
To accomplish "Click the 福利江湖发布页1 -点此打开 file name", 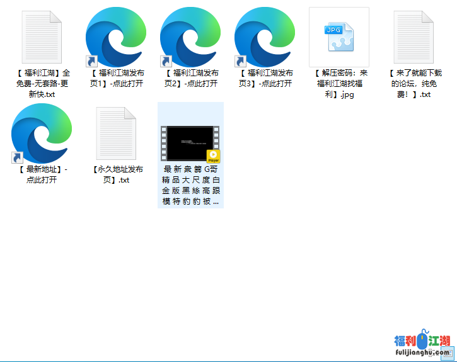I will pyautogui.click(x=117, y=78).
